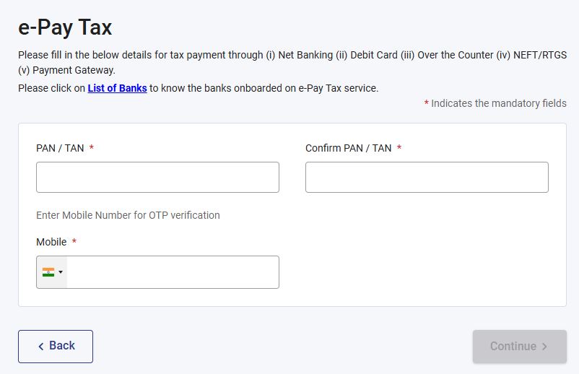The height and width of the screenshot is (374, 579).
Task: Click the OTP verification hint text
Action: point(128,215)
